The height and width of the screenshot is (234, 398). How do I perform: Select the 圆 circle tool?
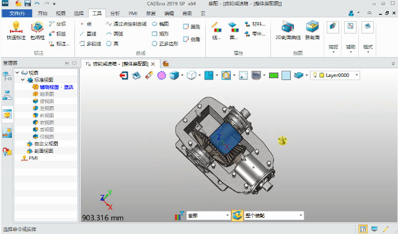coord(112,43)
